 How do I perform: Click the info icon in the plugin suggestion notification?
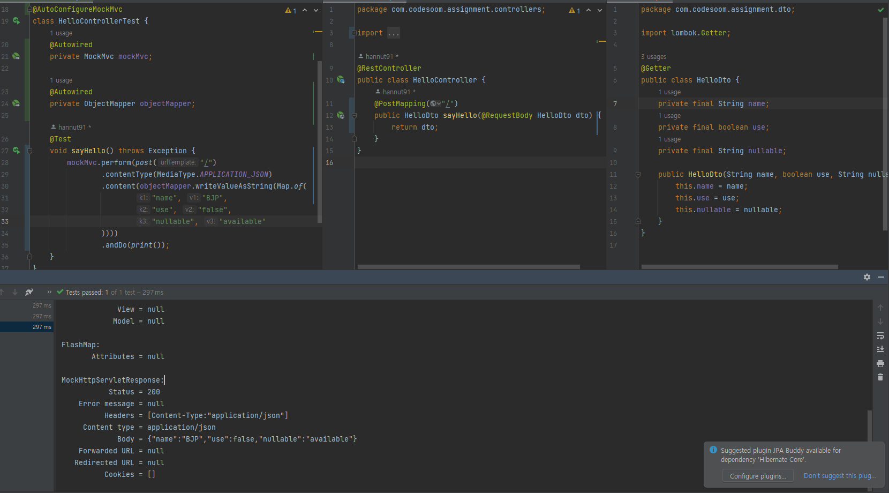pyautogui.click(x=713, y=450)
